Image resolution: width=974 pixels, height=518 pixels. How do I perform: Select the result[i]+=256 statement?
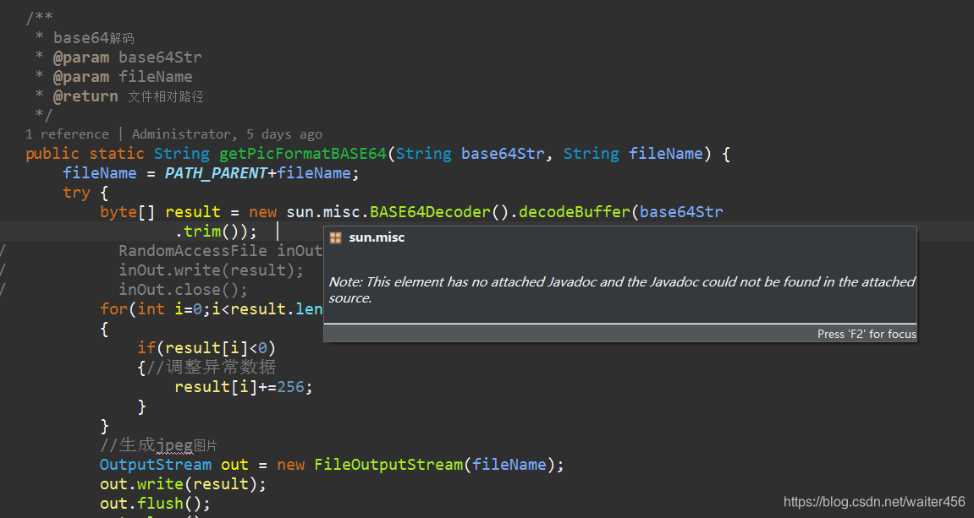point(242,386)
